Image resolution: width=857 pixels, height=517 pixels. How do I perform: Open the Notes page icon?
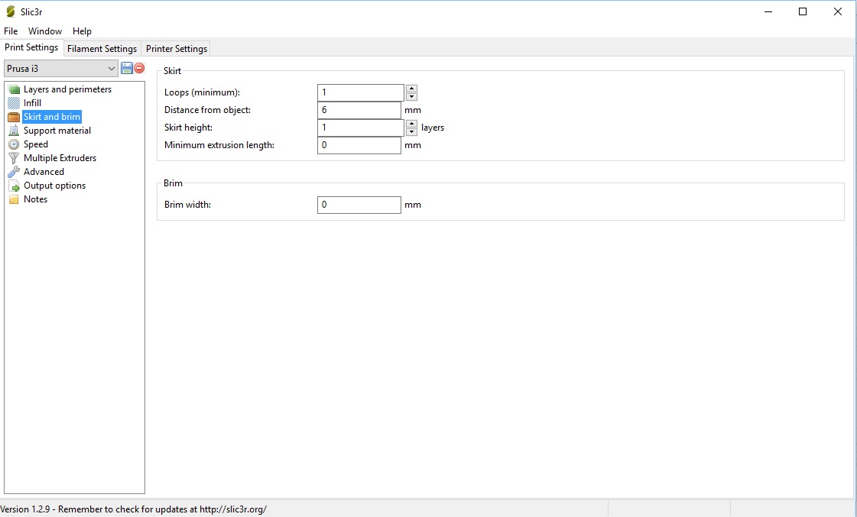point(14,199)
